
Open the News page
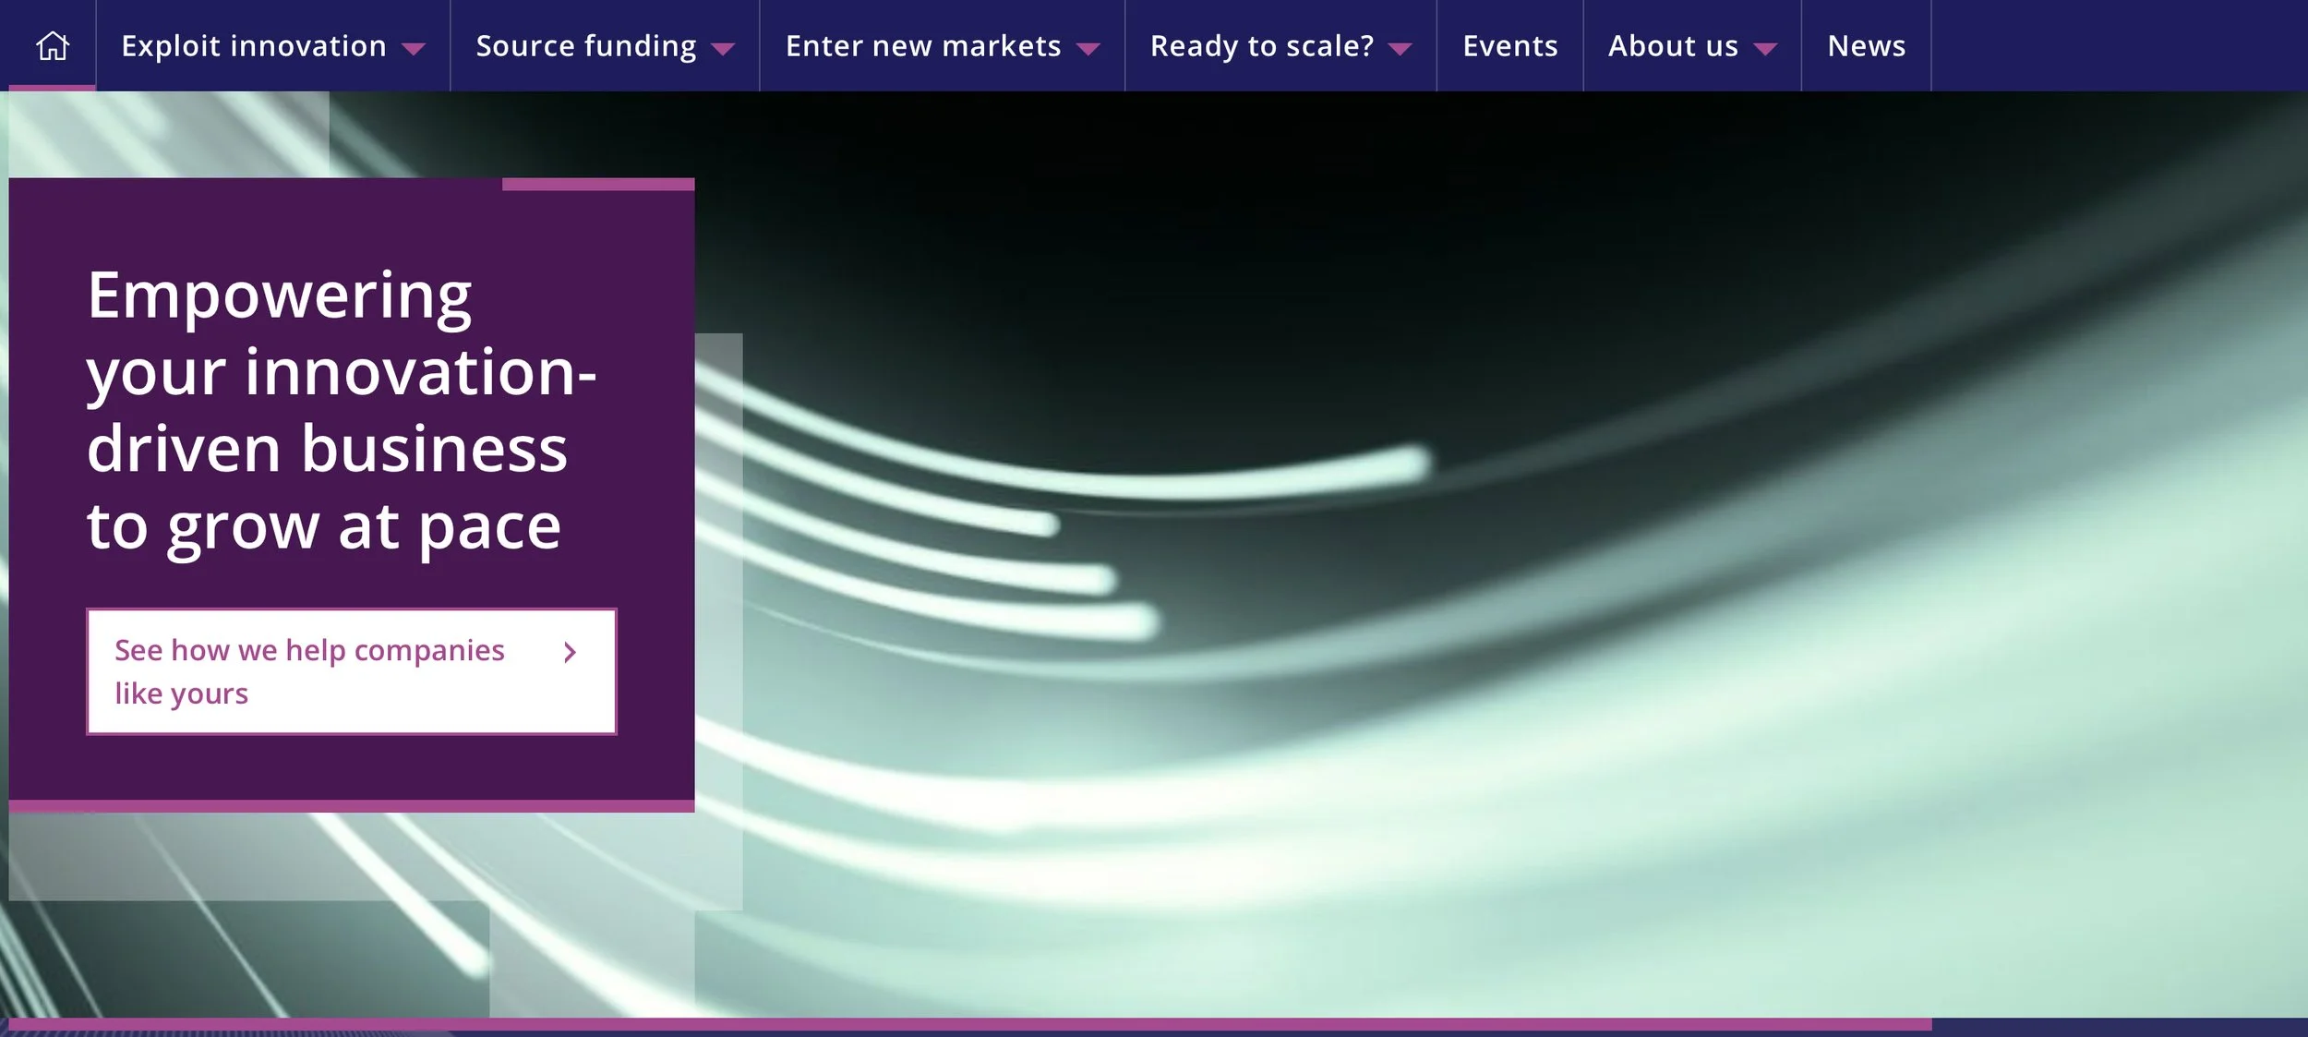pyautogui.click(x=1866, y=46)
